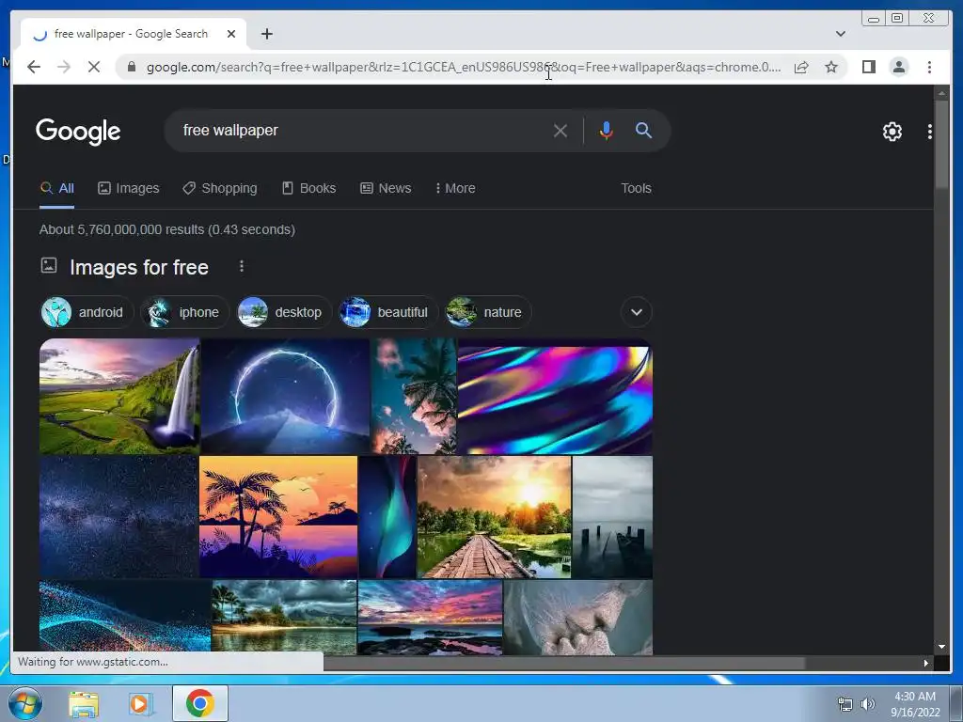
Task: Close the free wallpaper tab
Action: click(231, 34)
